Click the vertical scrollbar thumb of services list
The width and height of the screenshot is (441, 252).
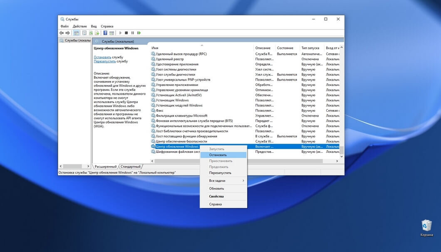[342, 150]
